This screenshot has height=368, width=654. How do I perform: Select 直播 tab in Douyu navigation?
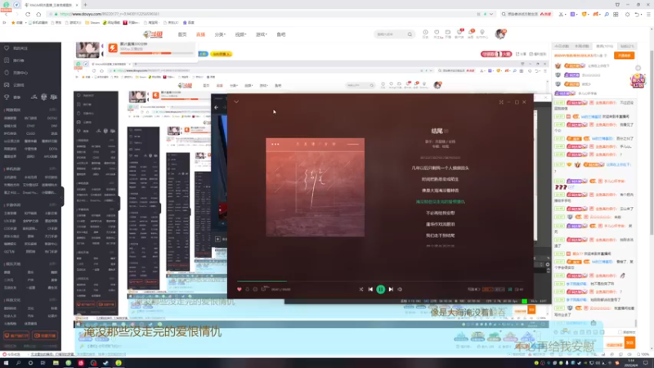point(200,34)
